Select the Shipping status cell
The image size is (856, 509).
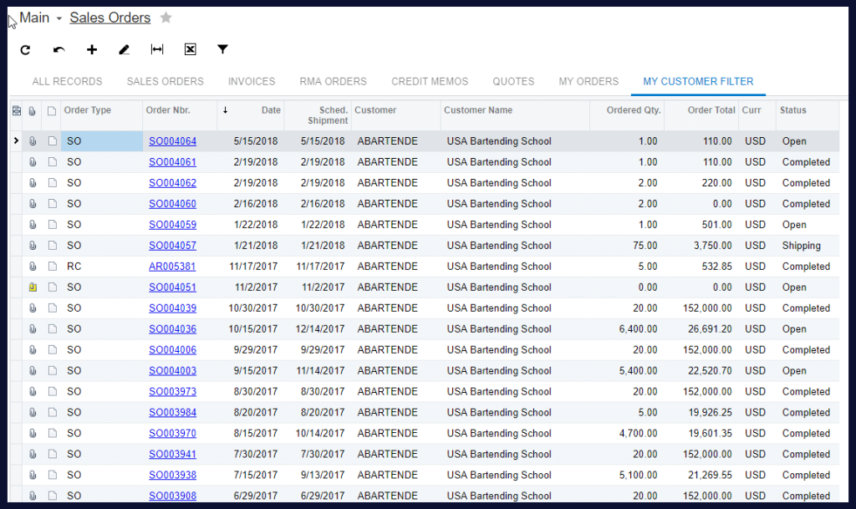click(807, 246)
